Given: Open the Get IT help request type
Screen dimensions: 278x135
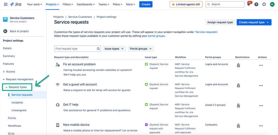Looking at the screenshot, I should coord(71,105).
